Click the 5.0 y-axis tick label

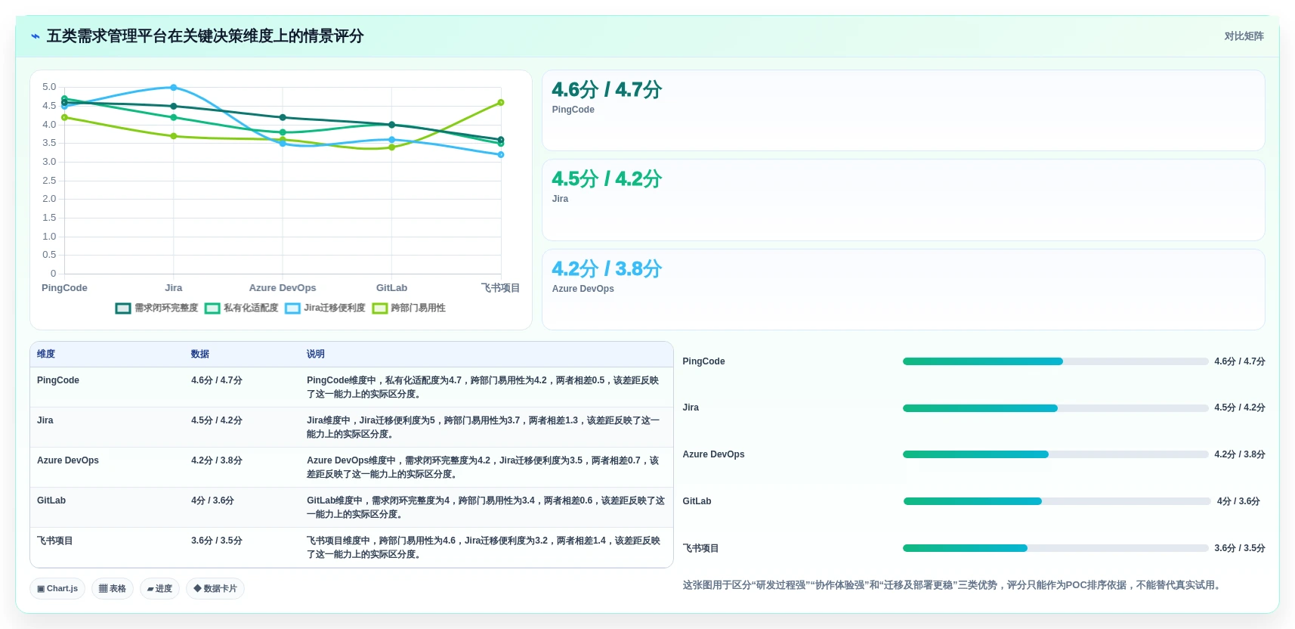49,87
